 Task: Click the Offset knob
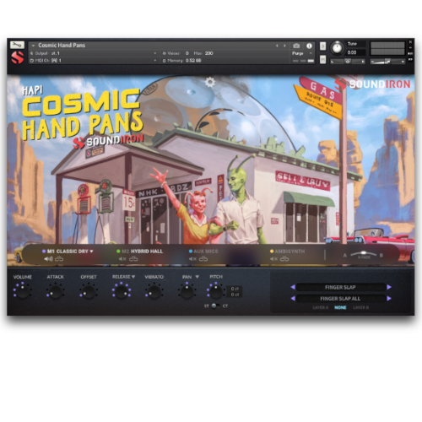[x=89, y=291]
